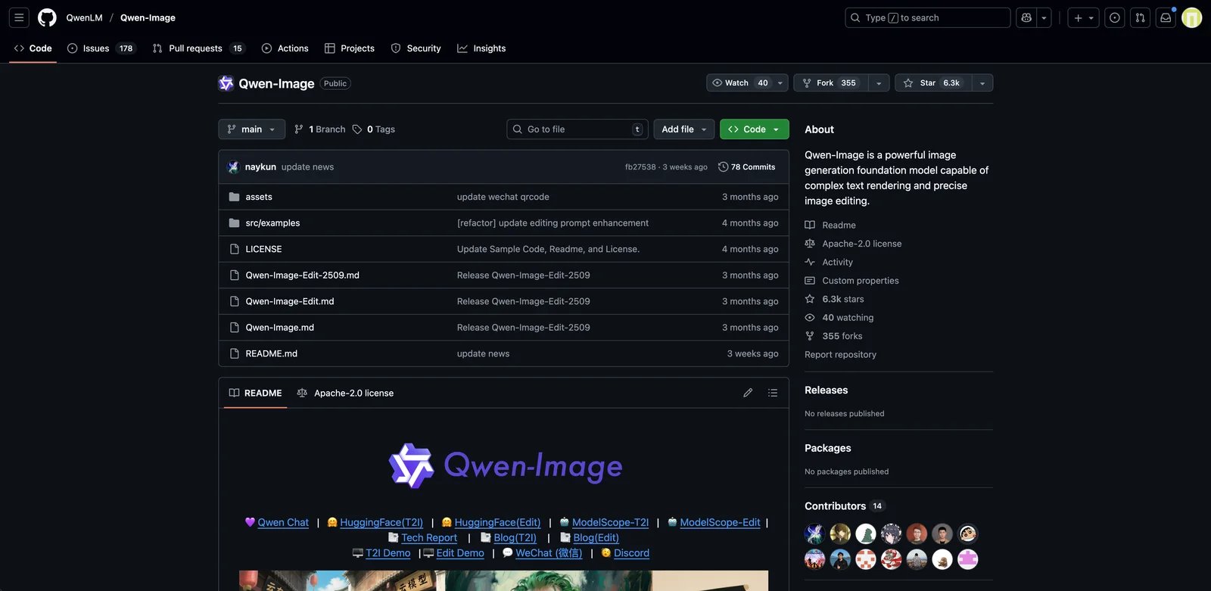Click the Qwen-Image repository logo icon

tap(226, 83)
